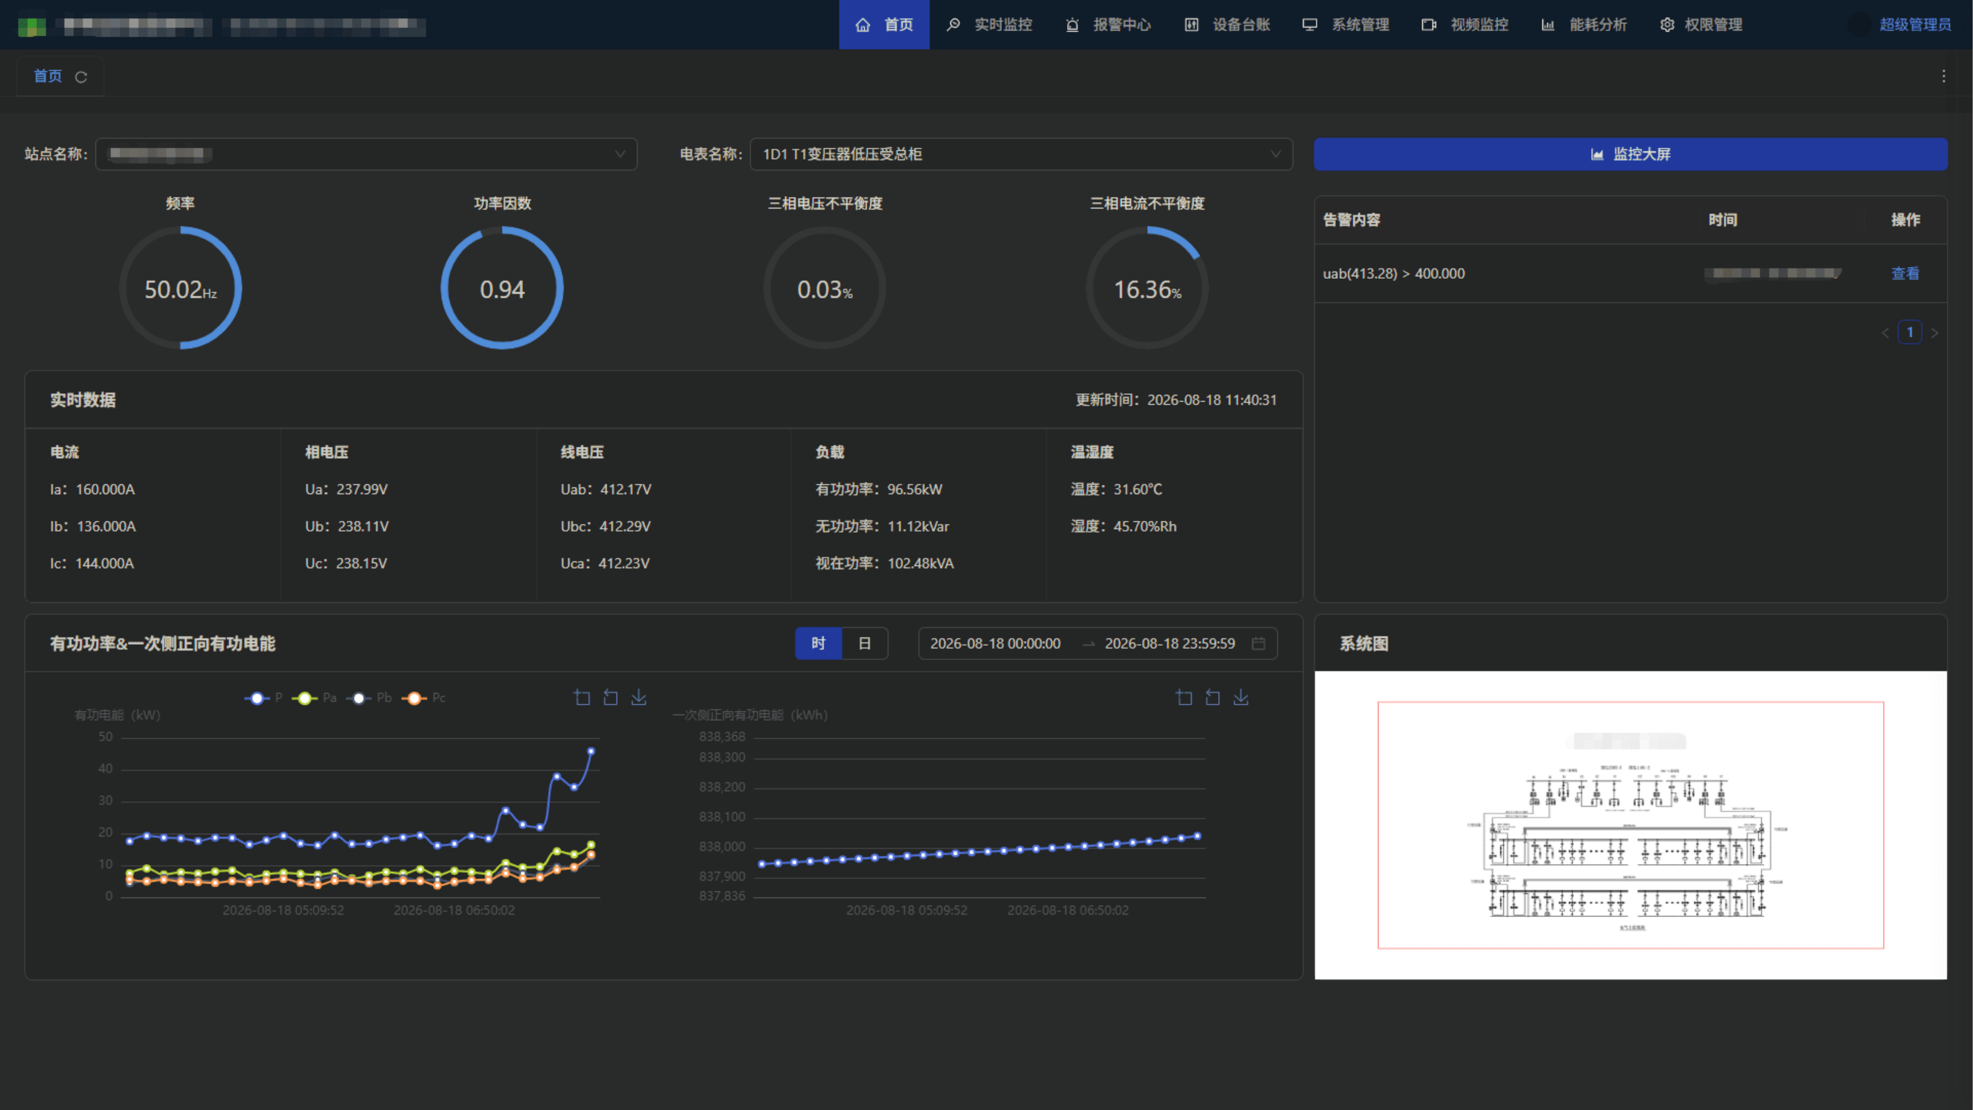Image resolution: width=1973 pixels, height=1110 pixels.
Task: Download the 有功功率 chart as image
Action: point(639,697)
